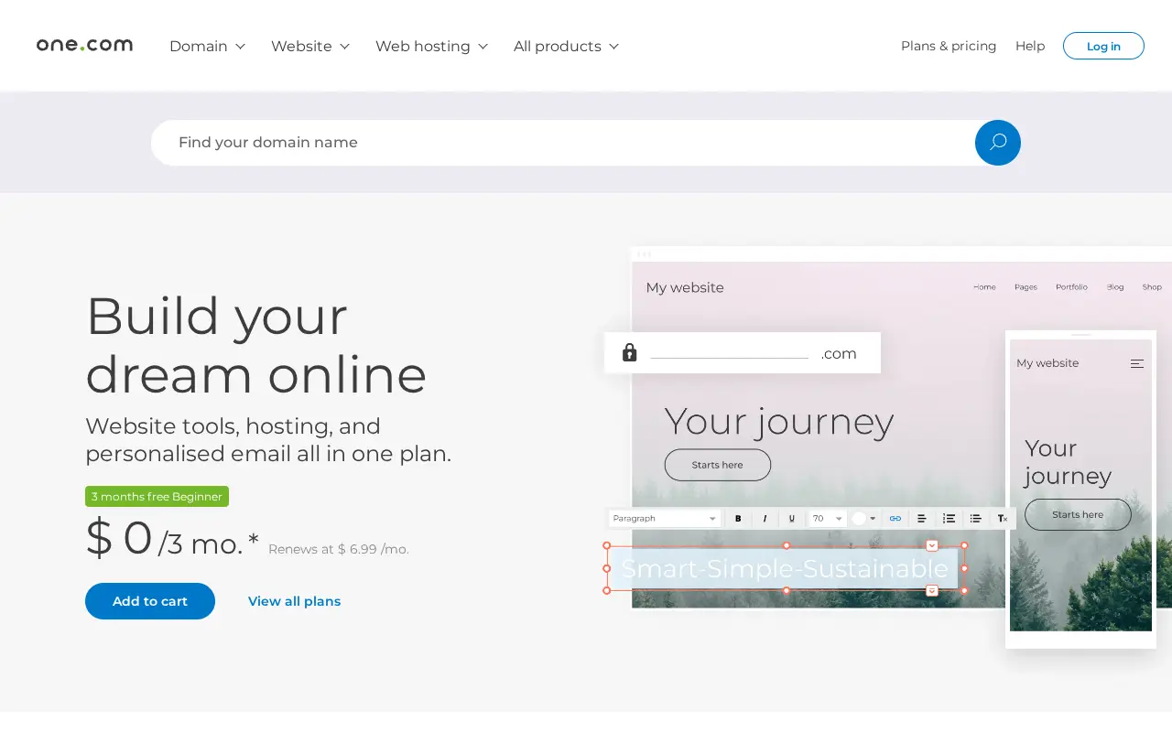Select Blog in the preview site menu

[x=1114, y=287]
